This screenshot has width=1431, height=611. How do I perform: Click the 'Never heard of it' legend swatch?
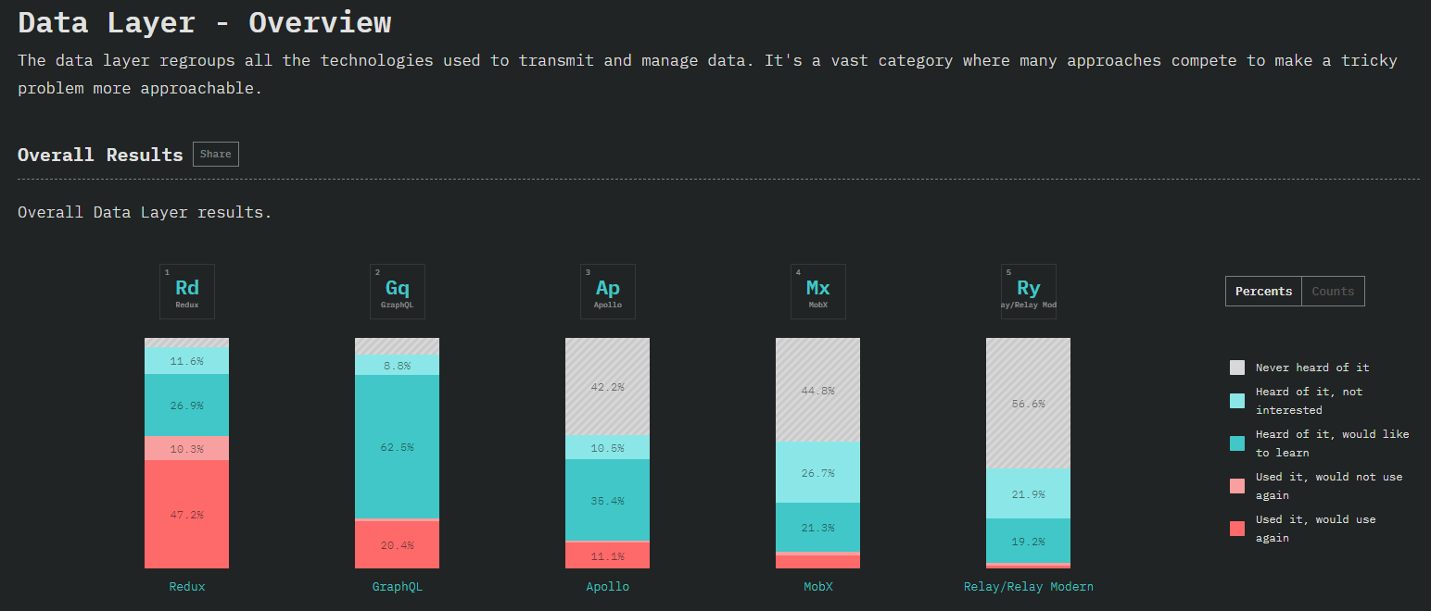1237,368
